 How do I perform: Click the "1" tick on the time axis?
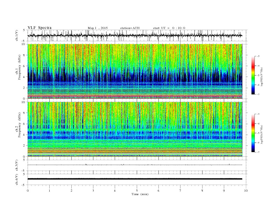[49, 191]
